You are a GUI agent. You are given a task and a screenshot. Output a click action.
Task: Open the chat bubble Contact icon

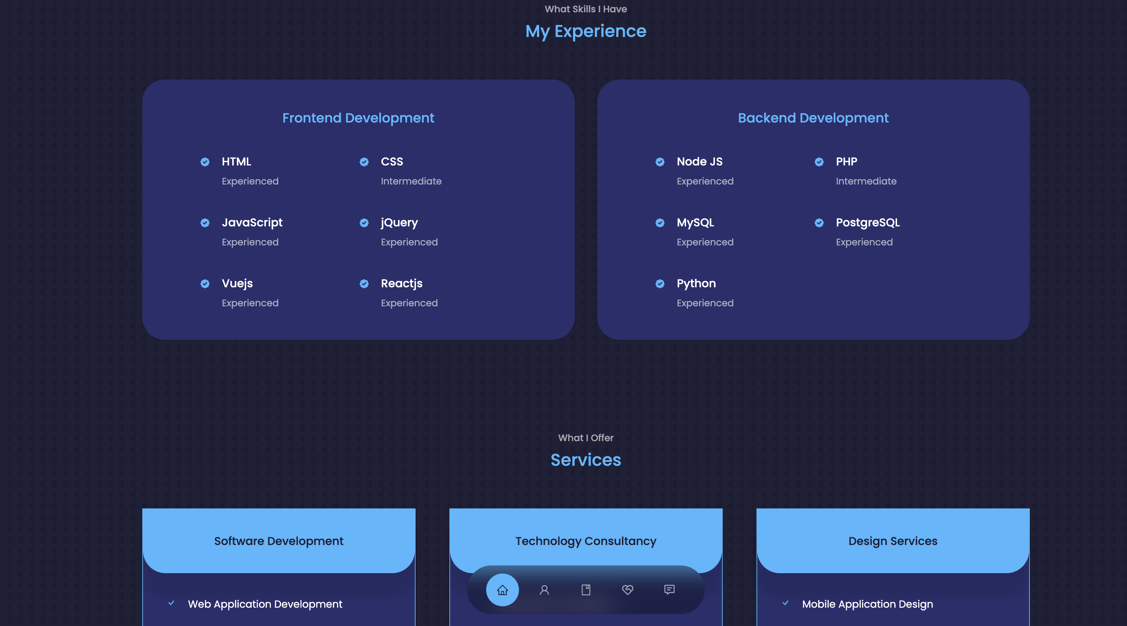click(670, 590)
